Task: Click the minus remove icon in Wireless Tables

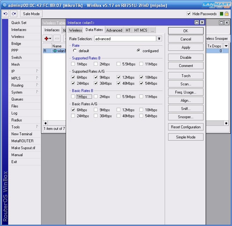Action: (x=57, y=39)
